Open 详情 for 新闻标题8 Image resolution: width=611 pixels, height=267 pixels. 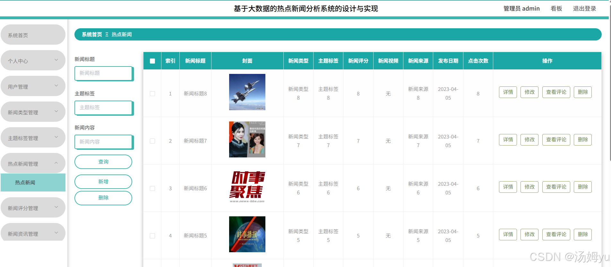[x=508, y=92]
